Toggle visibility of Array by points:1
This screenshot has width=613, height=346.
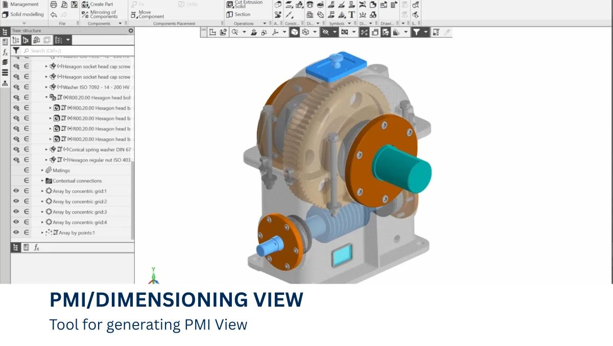click(16, 232)
